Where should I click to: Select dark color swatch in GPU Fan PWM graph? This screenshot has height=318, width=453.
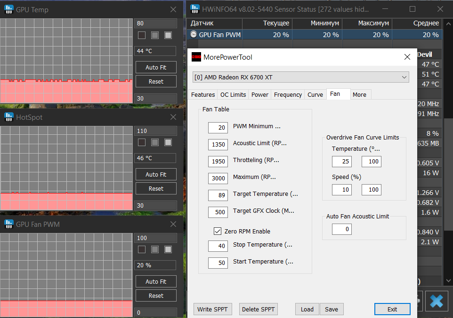coord(142,249)
